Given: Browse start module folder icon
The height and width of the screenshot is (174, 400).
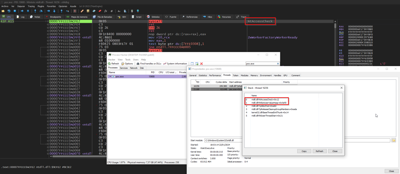Looking at the screenshot, I should pyautogui.click(x=394, y=140).
